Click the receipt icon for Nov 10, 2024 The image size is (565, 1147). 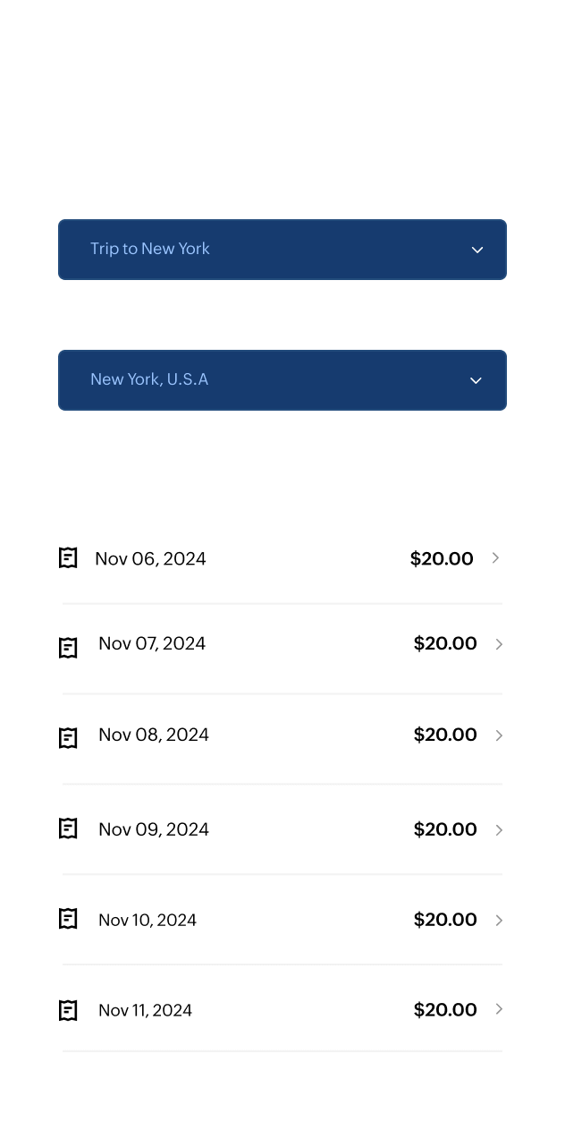click(x=68, y=919)
